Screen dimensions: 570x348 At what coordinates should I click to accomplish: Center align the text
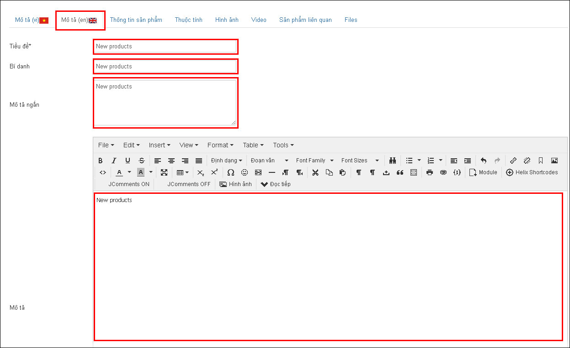[171, 161]
